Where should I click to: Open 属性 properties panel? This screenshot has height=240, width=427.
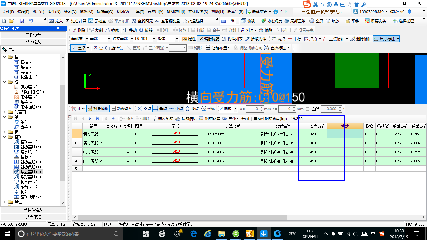[x=189, y=39]
